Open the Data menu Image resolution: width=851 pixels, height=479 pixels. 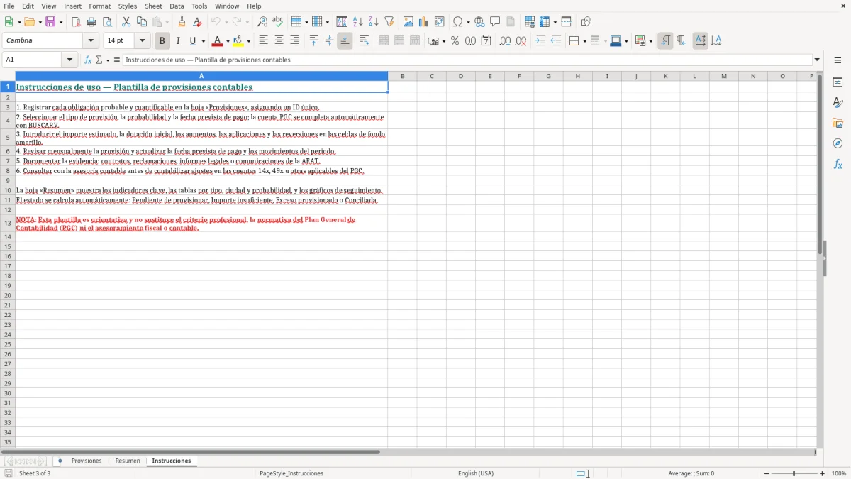pos(177,6)
